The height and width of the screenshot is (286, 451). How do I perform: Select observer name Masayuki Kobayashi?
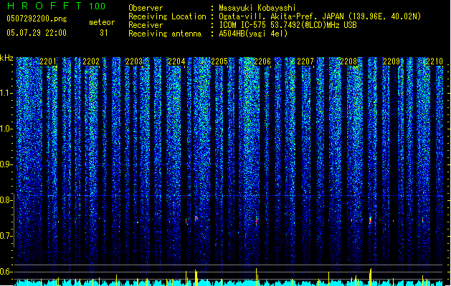pos(257,8)
